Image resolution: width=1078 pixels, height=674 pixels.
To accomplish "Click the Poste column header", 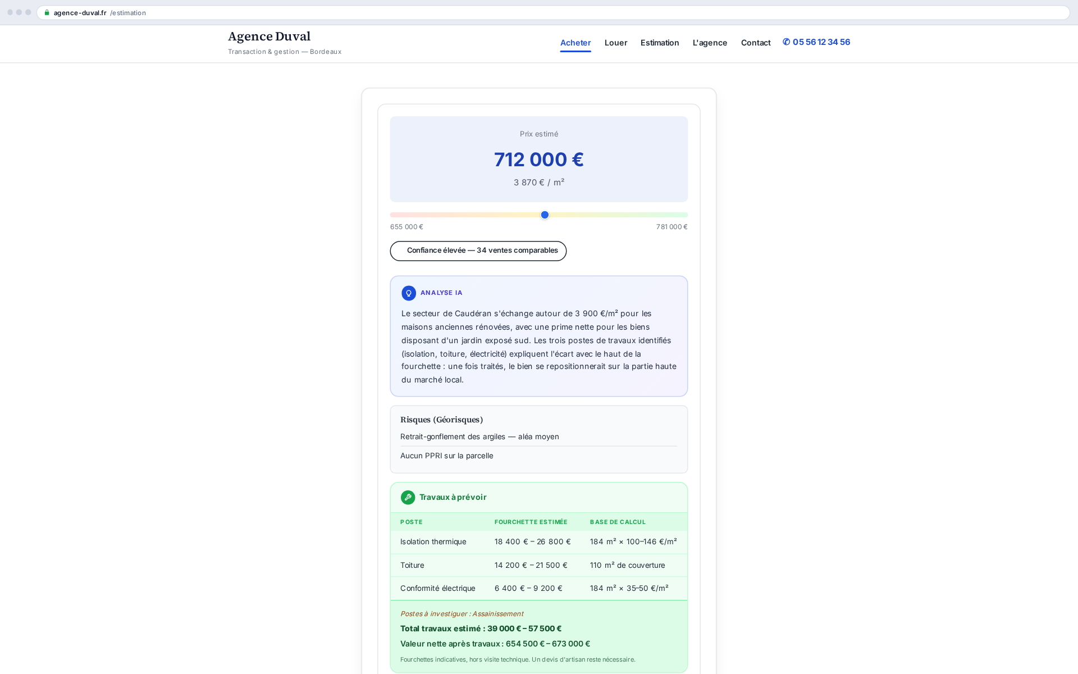I will coord(412,522).
